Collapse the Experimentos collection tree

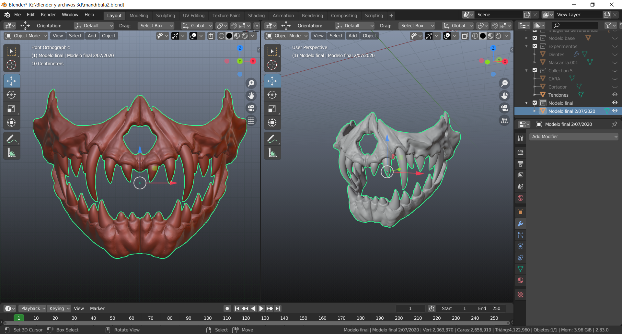click(526, 46)
